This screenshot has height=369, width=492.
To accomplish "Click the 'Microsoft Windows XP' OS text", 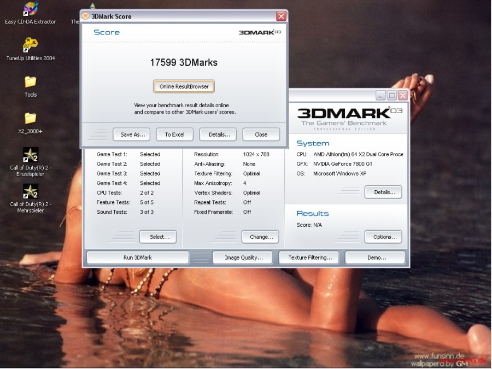I will point(339,173).
